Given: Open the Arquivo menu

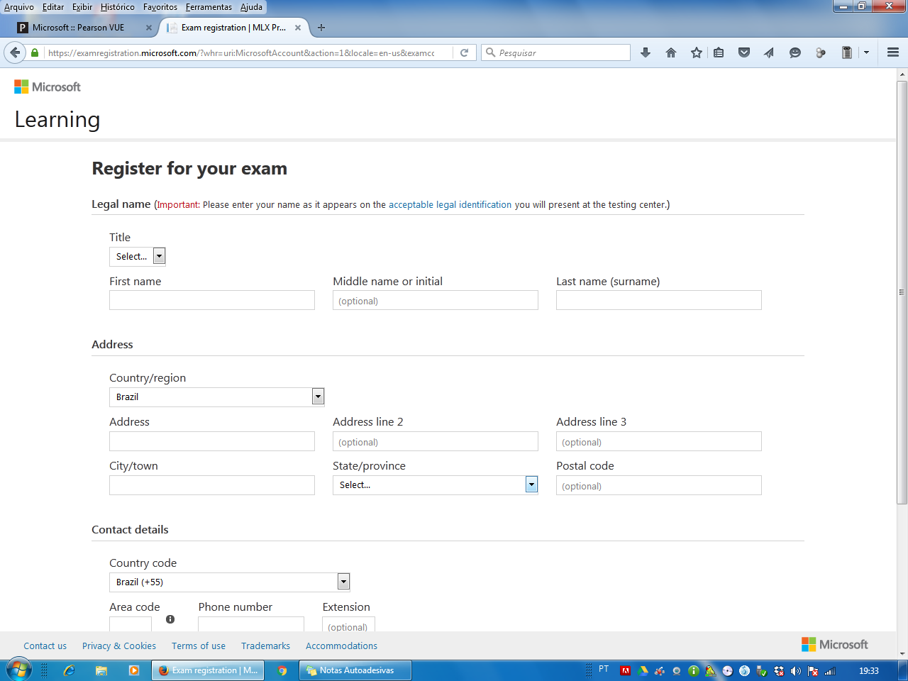Looking at the screenshot, I should [19, 7].
